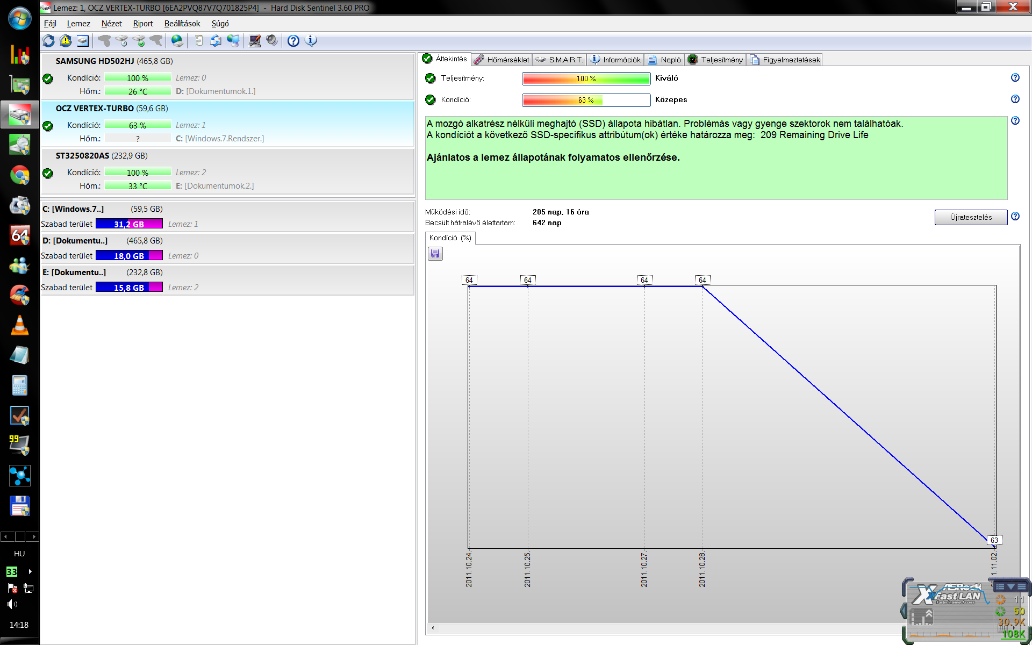
Task: Select the Kondíció (%) chart tab
Action: pos(450,238)
